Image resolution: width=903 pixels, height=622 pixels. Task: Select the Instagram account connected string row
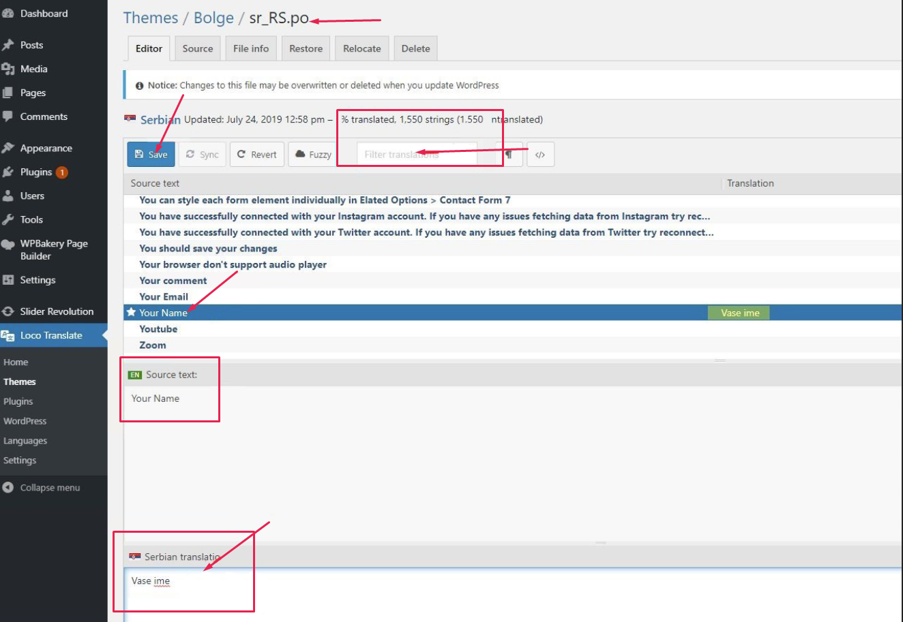click(513, 216)
